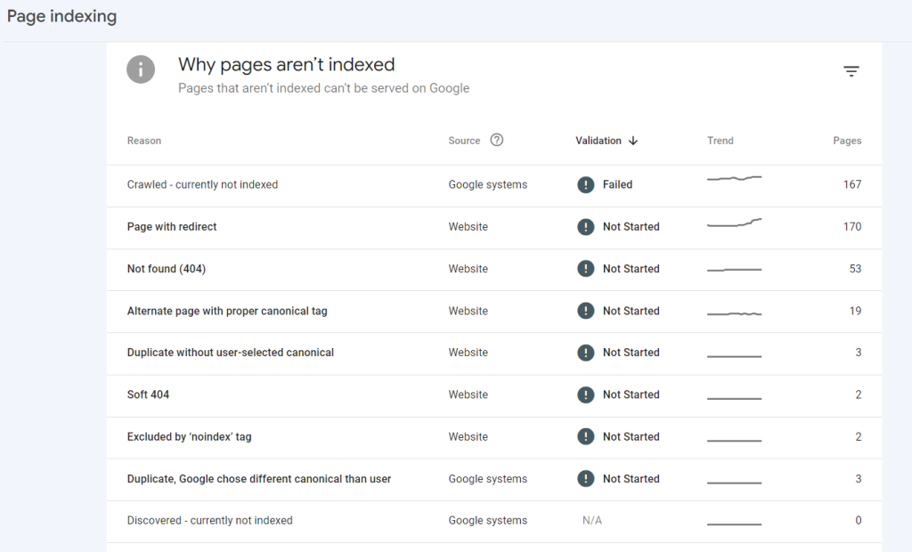Open the filter options for the report
Image resolution: width=912 pixels, height=552 pixels.
pyautogui.click(x=851, y=70)
